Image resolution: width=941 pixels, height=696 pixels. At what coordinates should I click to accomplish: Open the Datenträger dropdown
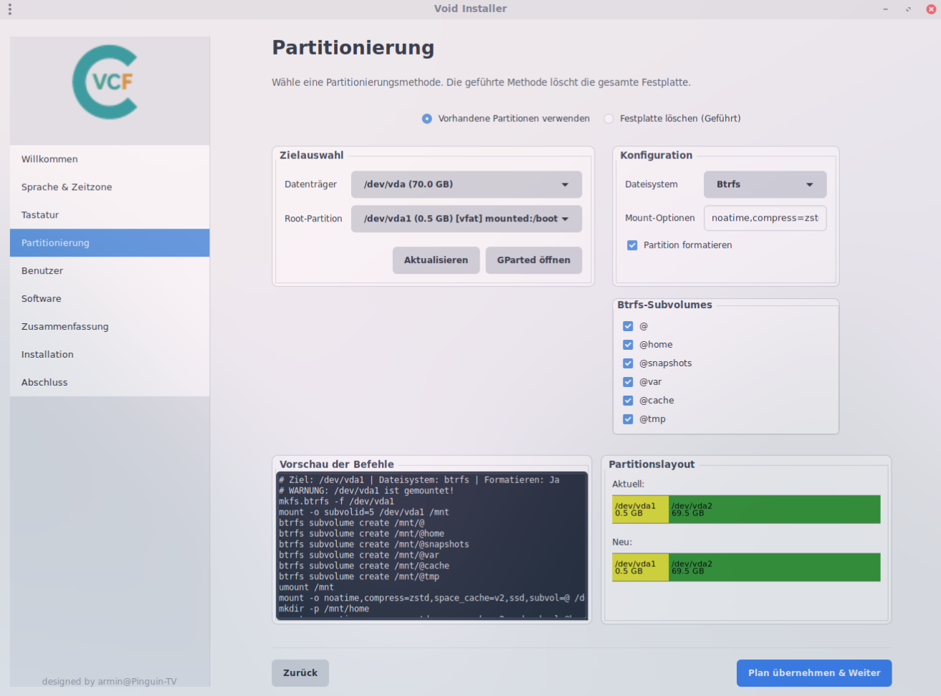466,184
